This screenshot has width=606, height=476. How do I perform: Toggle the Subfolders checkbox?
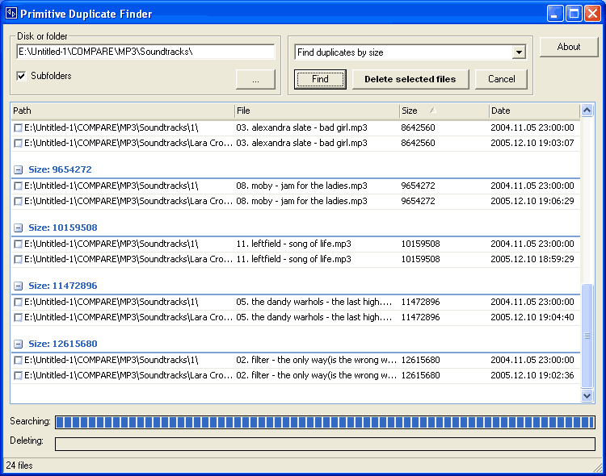(21, 76)
